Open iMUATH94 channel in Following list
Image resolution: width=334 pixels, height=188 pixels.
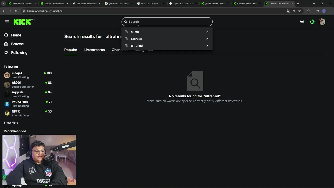(x=28, y=104)
